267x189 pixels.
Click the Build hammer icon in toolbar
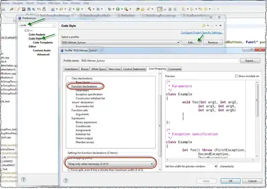[x=89, y=9]
